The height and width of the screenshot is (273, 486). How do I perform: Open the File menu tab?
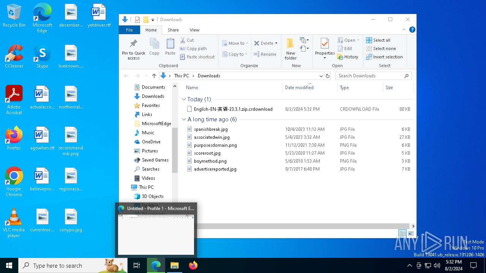129,30
